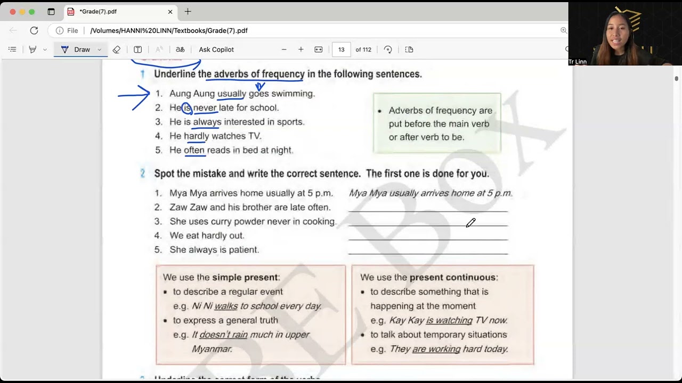
Task: Click the Add text tool icon
Action: pyautogui.click(x=137, y=49)
